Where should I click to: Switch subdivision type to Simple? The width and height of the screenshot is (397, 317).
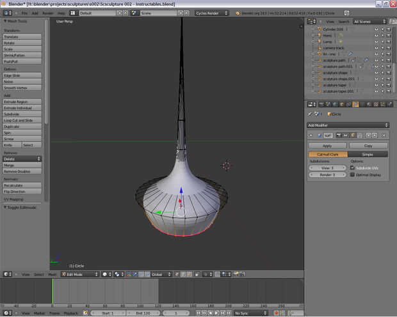pyautogui.click(x=368, y=154)
